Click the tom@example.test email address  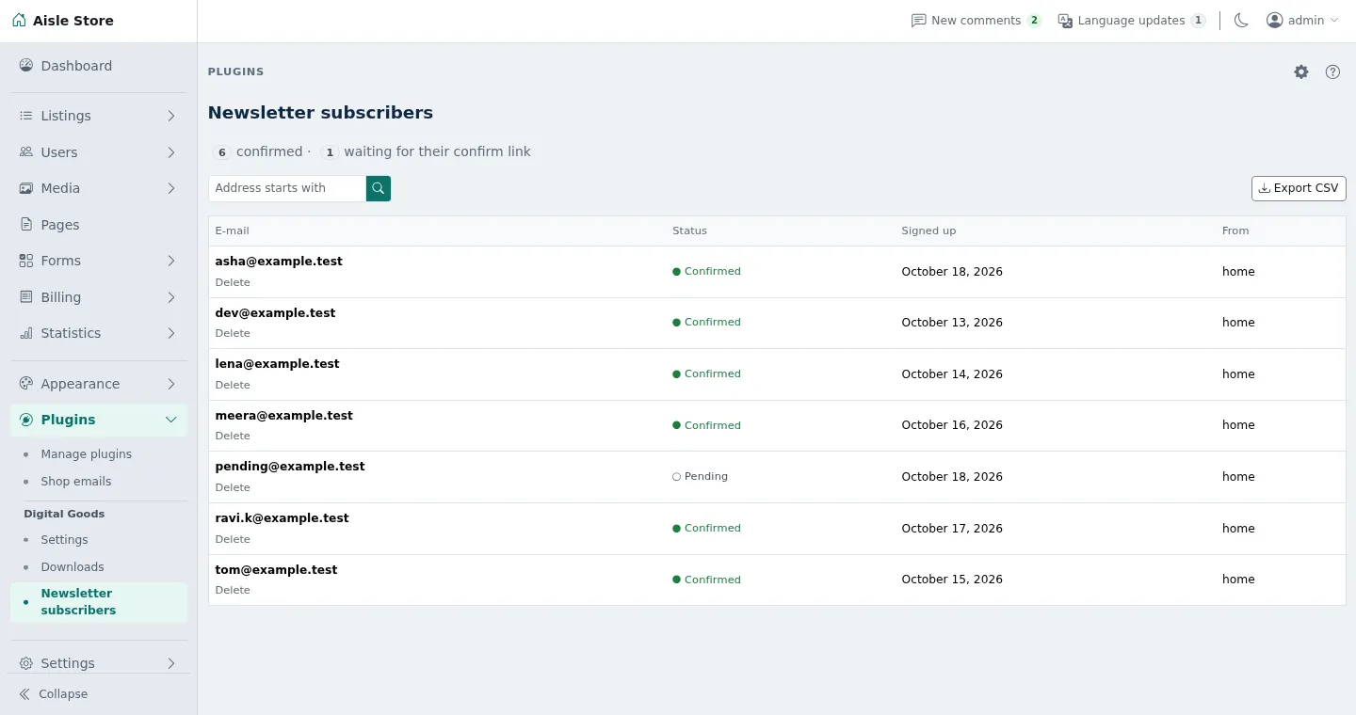click(276, 569)
